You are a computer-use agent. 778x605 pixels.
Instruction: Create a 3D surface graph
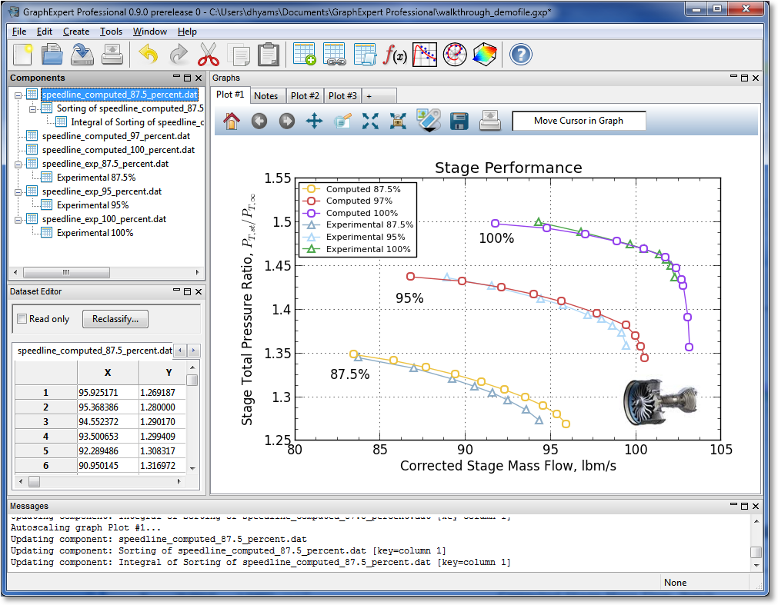485,55
